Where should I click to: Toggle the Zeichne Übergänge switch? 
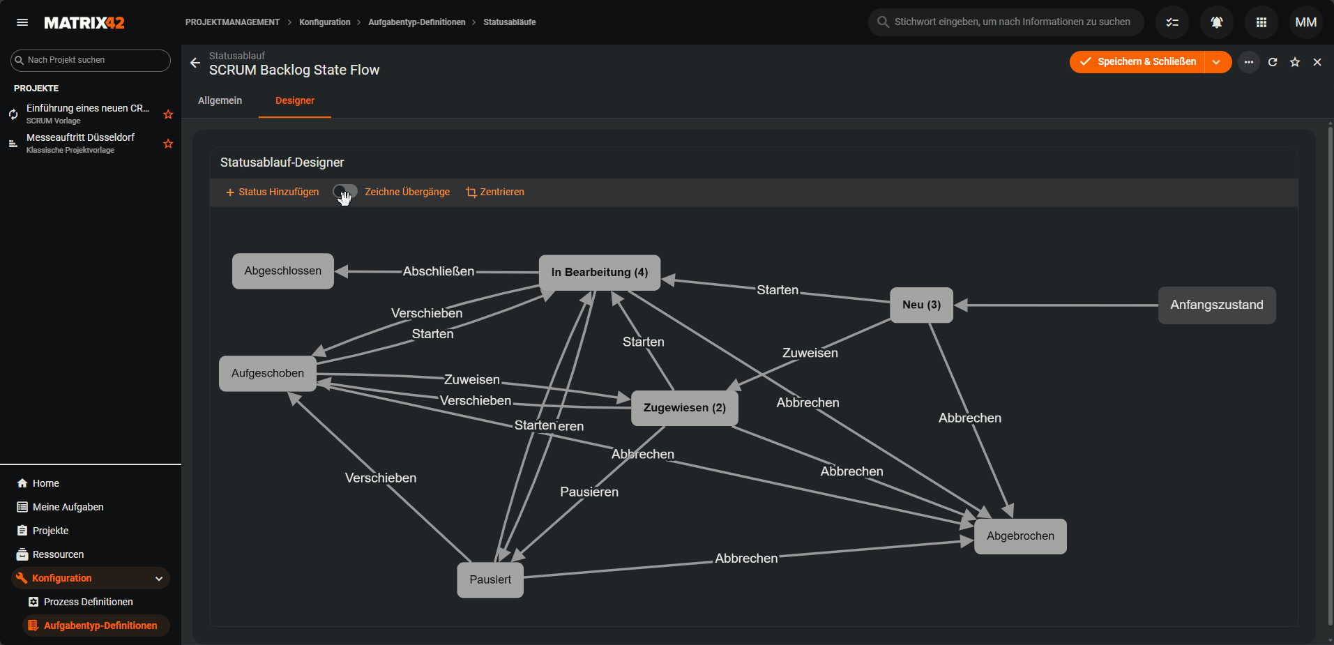pyautogui.click(x=344, y=192)
